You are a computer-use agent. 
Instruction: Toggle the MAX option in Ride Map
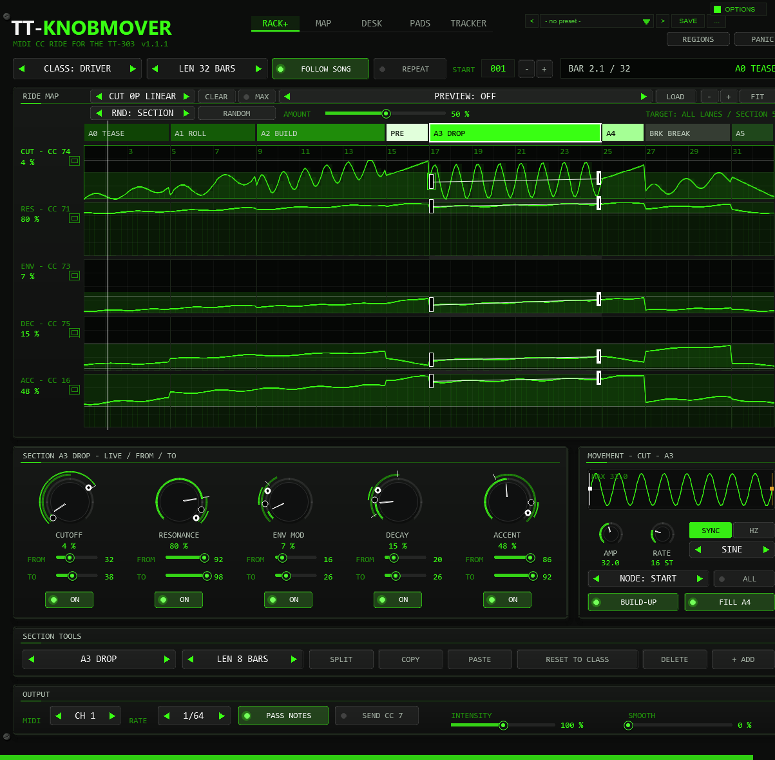point(256,97)
